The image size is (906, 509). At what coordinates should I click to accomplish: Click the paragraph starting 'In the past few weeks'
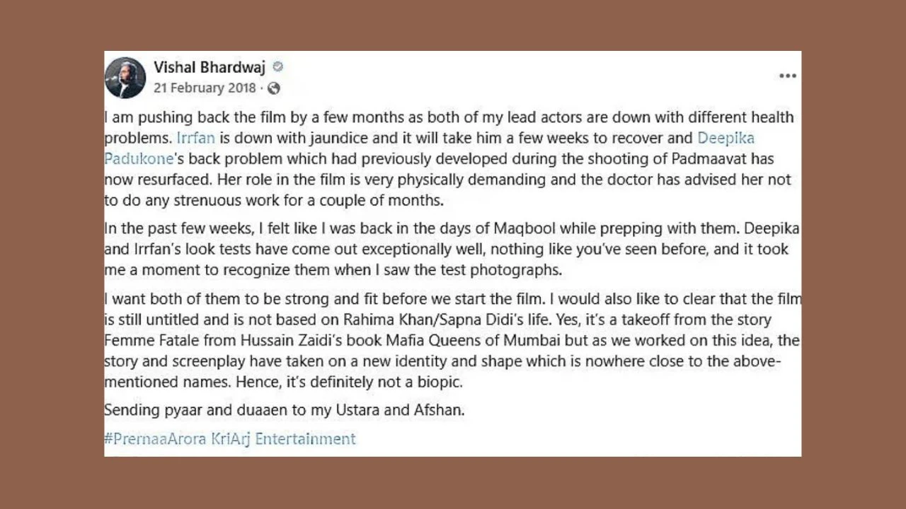point(452,250)
